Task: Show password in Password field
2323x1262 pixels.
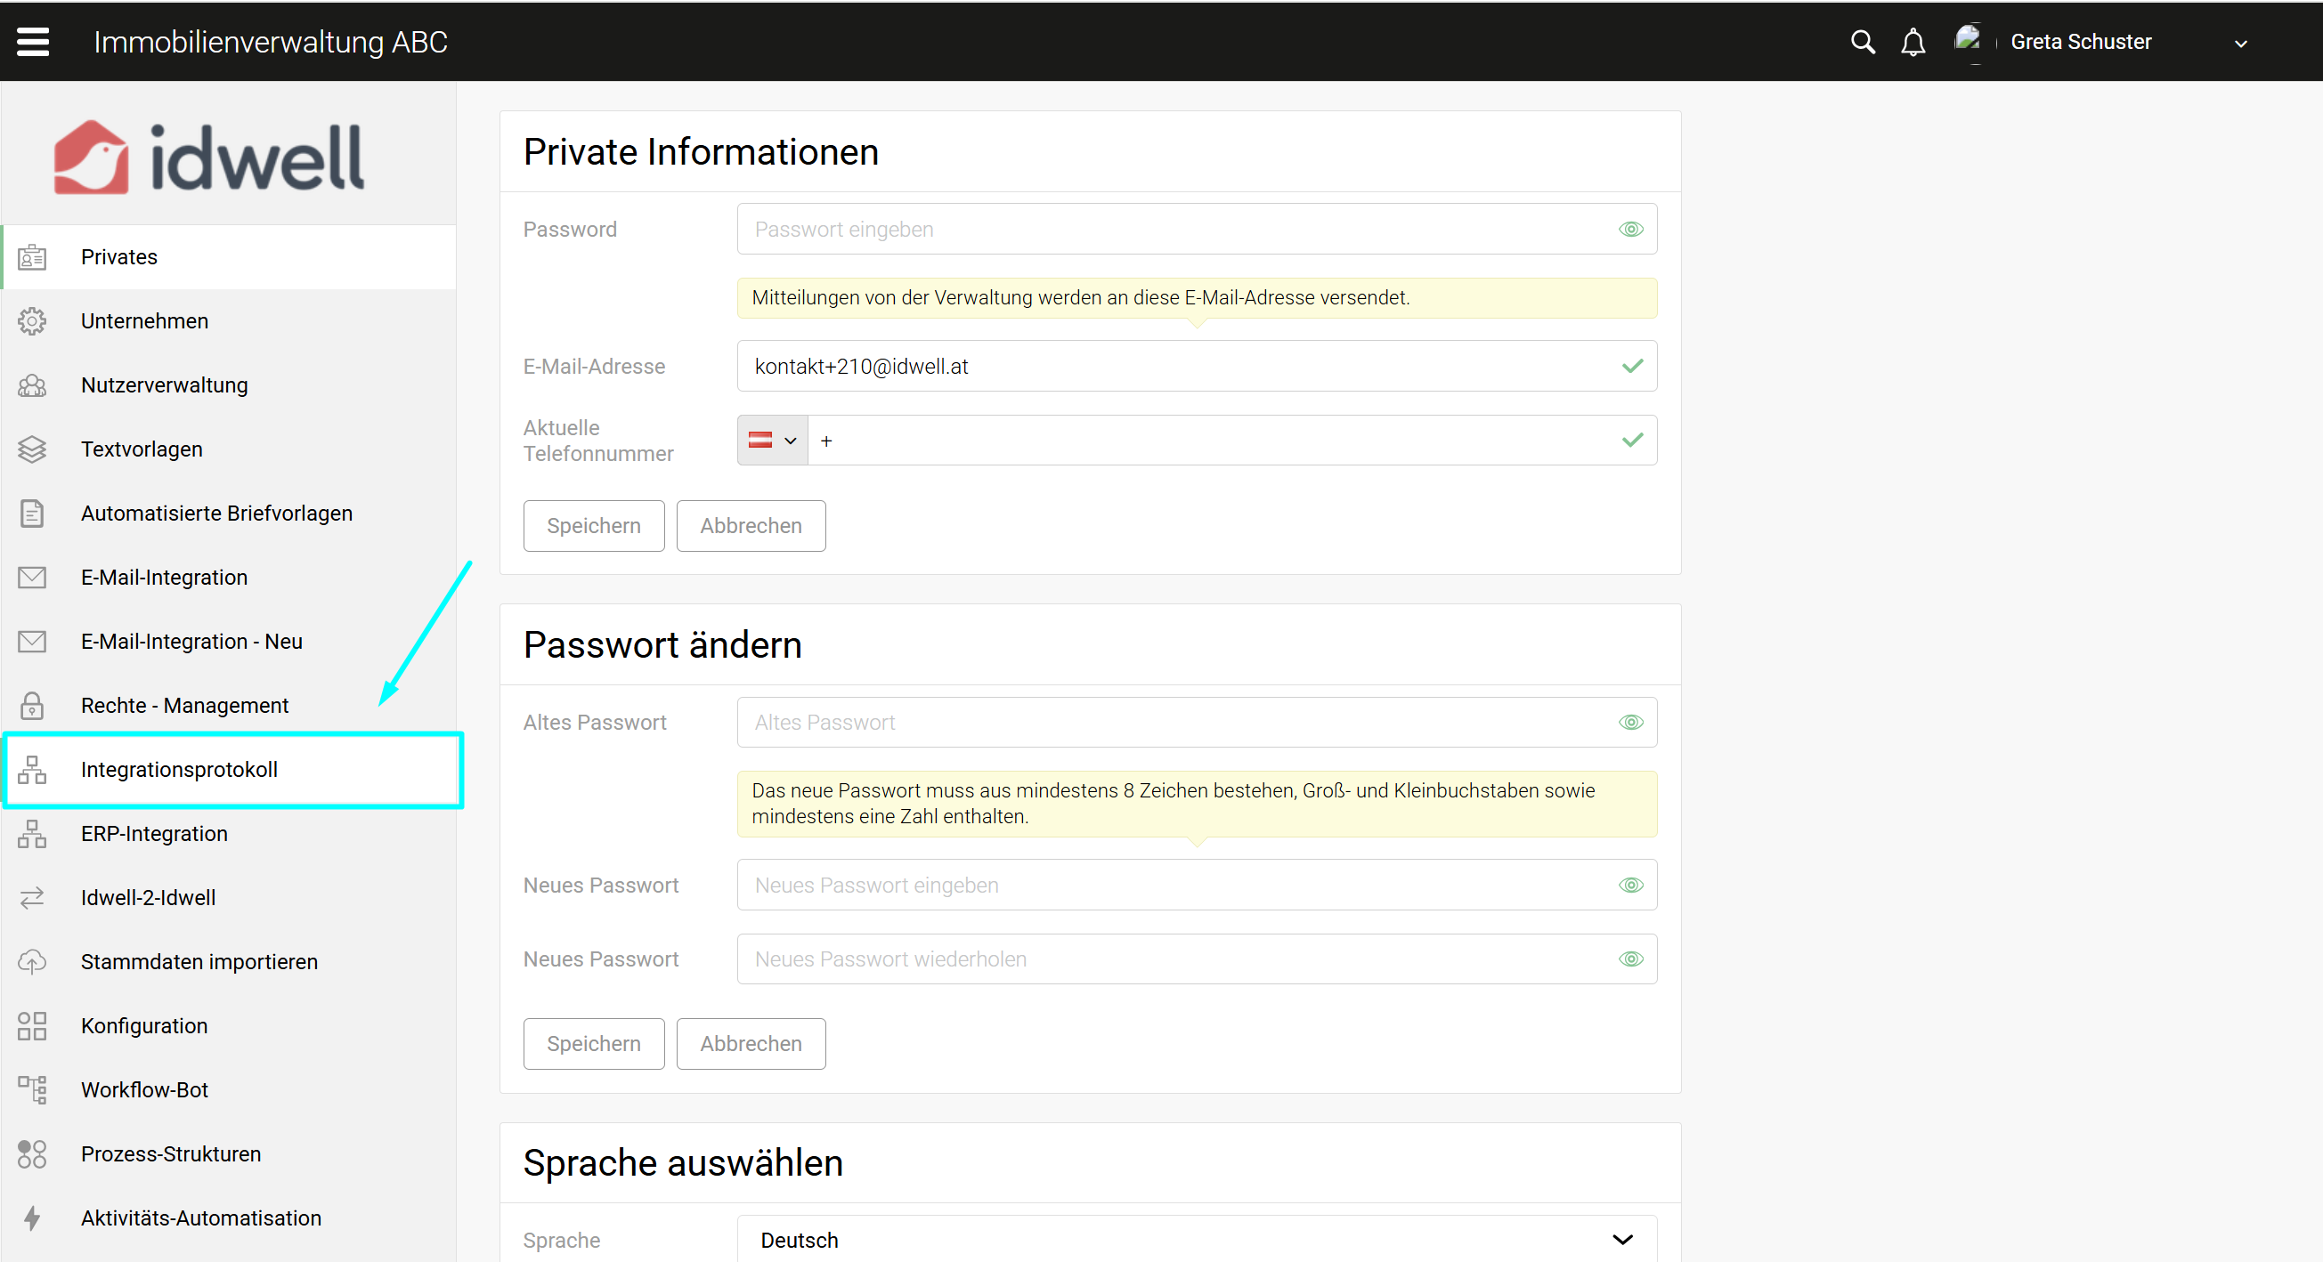Action: pos(1630,229)
